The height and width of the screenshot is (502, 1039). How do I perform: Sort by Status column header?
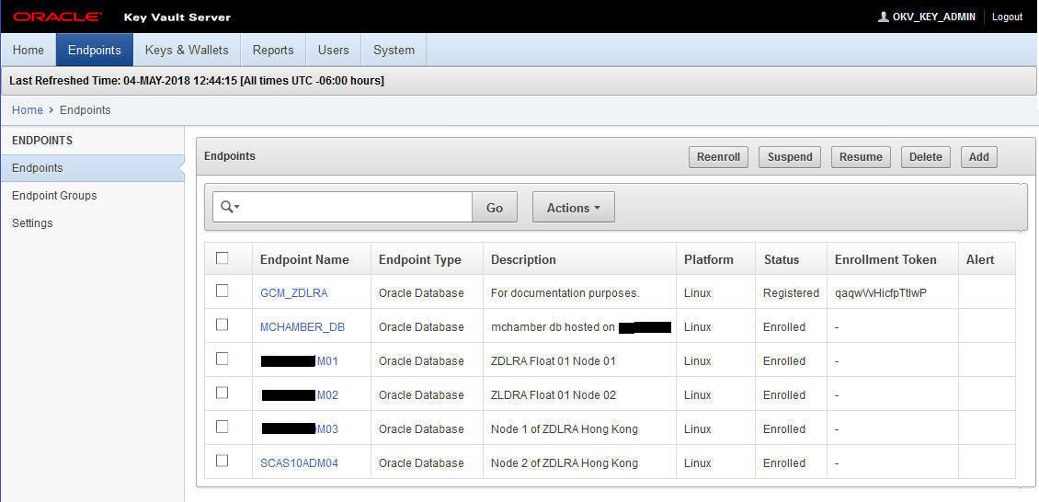click(x=782, y=259)
